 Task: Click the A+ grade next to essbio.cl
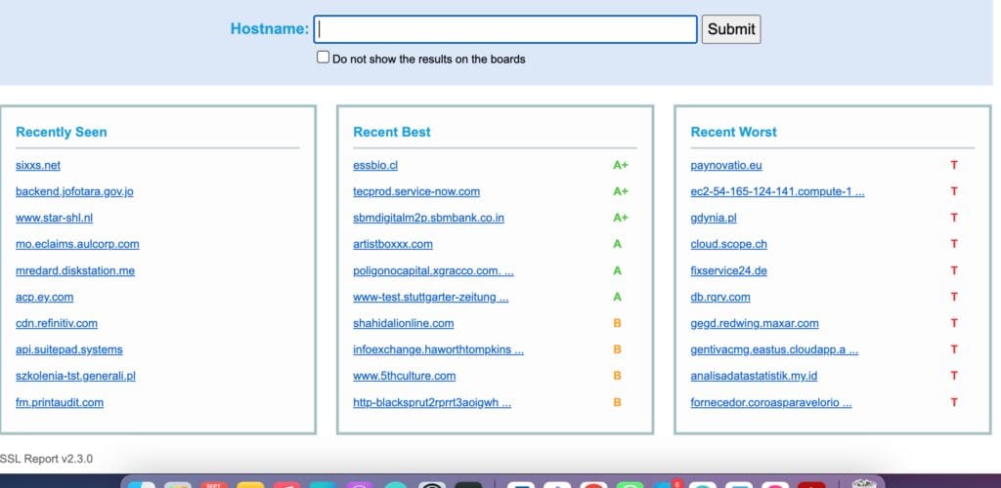coord(621,165)
